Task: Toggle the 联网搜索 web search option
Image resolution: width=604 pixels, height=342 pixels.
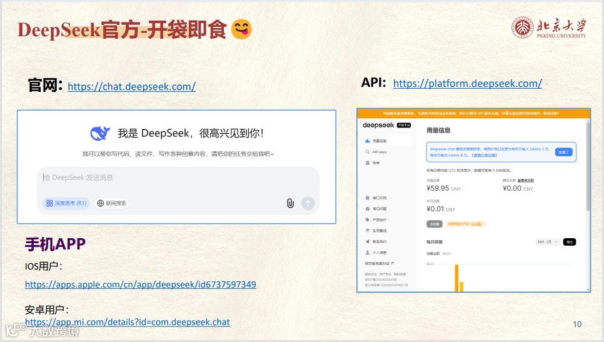Action: coord(111,203)
